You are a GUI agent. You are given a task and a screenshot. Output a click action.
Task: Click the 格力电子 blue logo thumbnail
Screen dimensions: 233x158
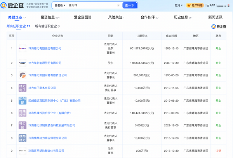pos(23,88)
